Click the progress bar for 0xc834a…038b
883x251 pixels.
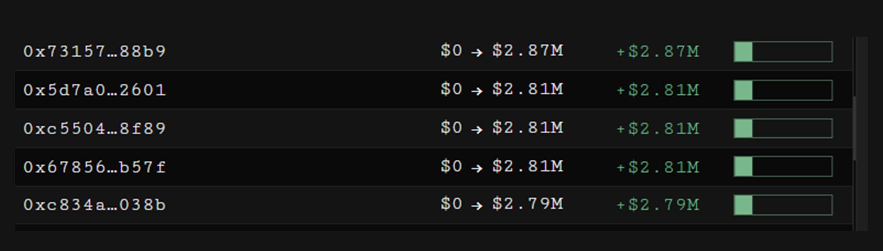(783, 205)
